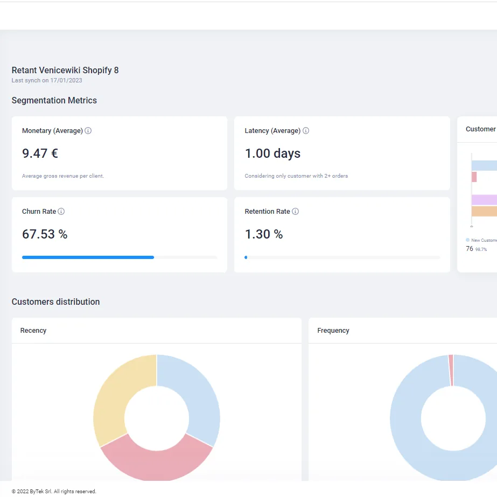Screen dimensions: 497x497
Task: Click the "Churn Rate" label
Action: coord(39,212)
